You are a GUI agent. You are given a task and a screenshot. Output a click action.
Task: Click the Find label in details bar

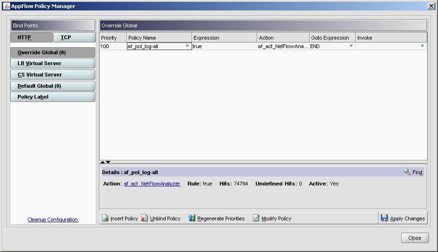(x=417, y=172)
